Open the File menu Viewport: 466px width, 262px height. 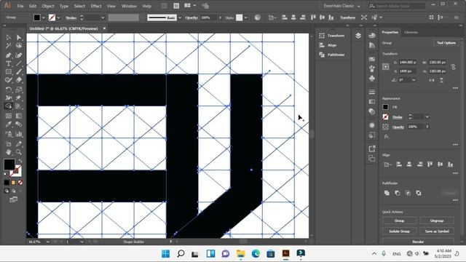20,6
